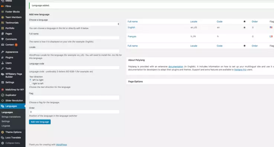
Task: Open the Choose a language dropdown
Action: (x=74, y=24)
